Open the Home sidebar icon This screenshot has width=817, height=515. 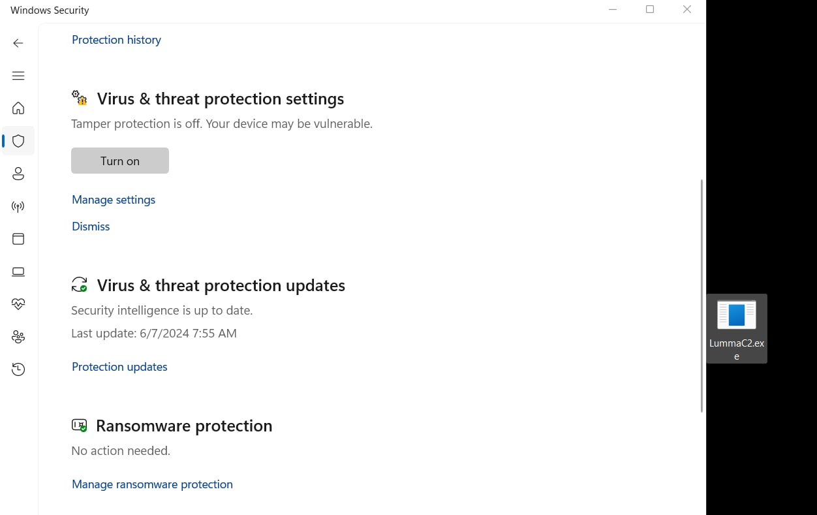18,108
